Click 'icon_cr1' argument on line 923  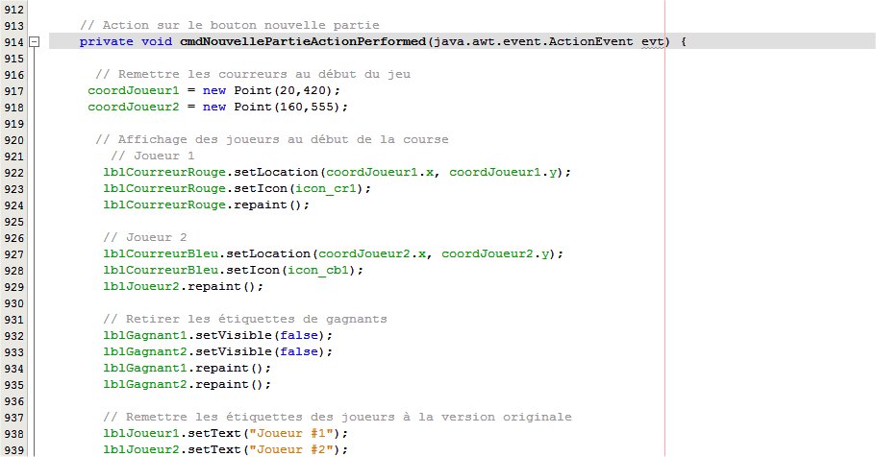tap(326, 188)
